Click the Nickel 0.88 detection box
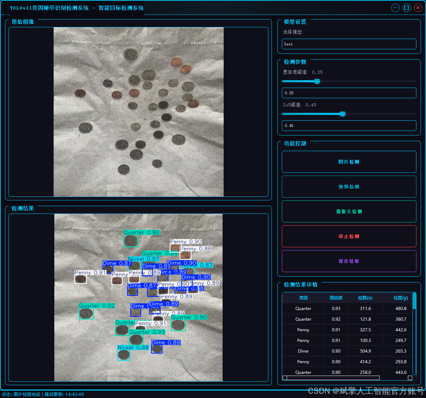 click(x=124, y=355)
